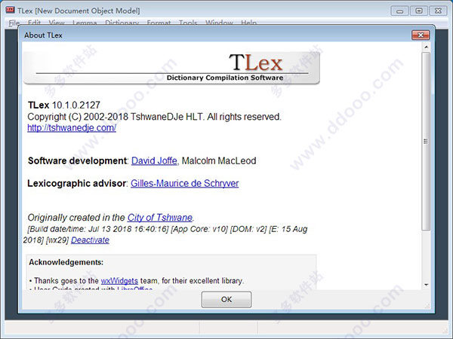Open the wxWidgets link
This screenshot has height=339, width=453.
[119, 280]
